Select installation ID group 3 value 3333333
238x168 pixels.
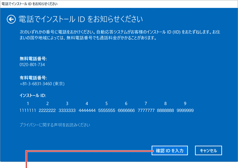[67, 110]
